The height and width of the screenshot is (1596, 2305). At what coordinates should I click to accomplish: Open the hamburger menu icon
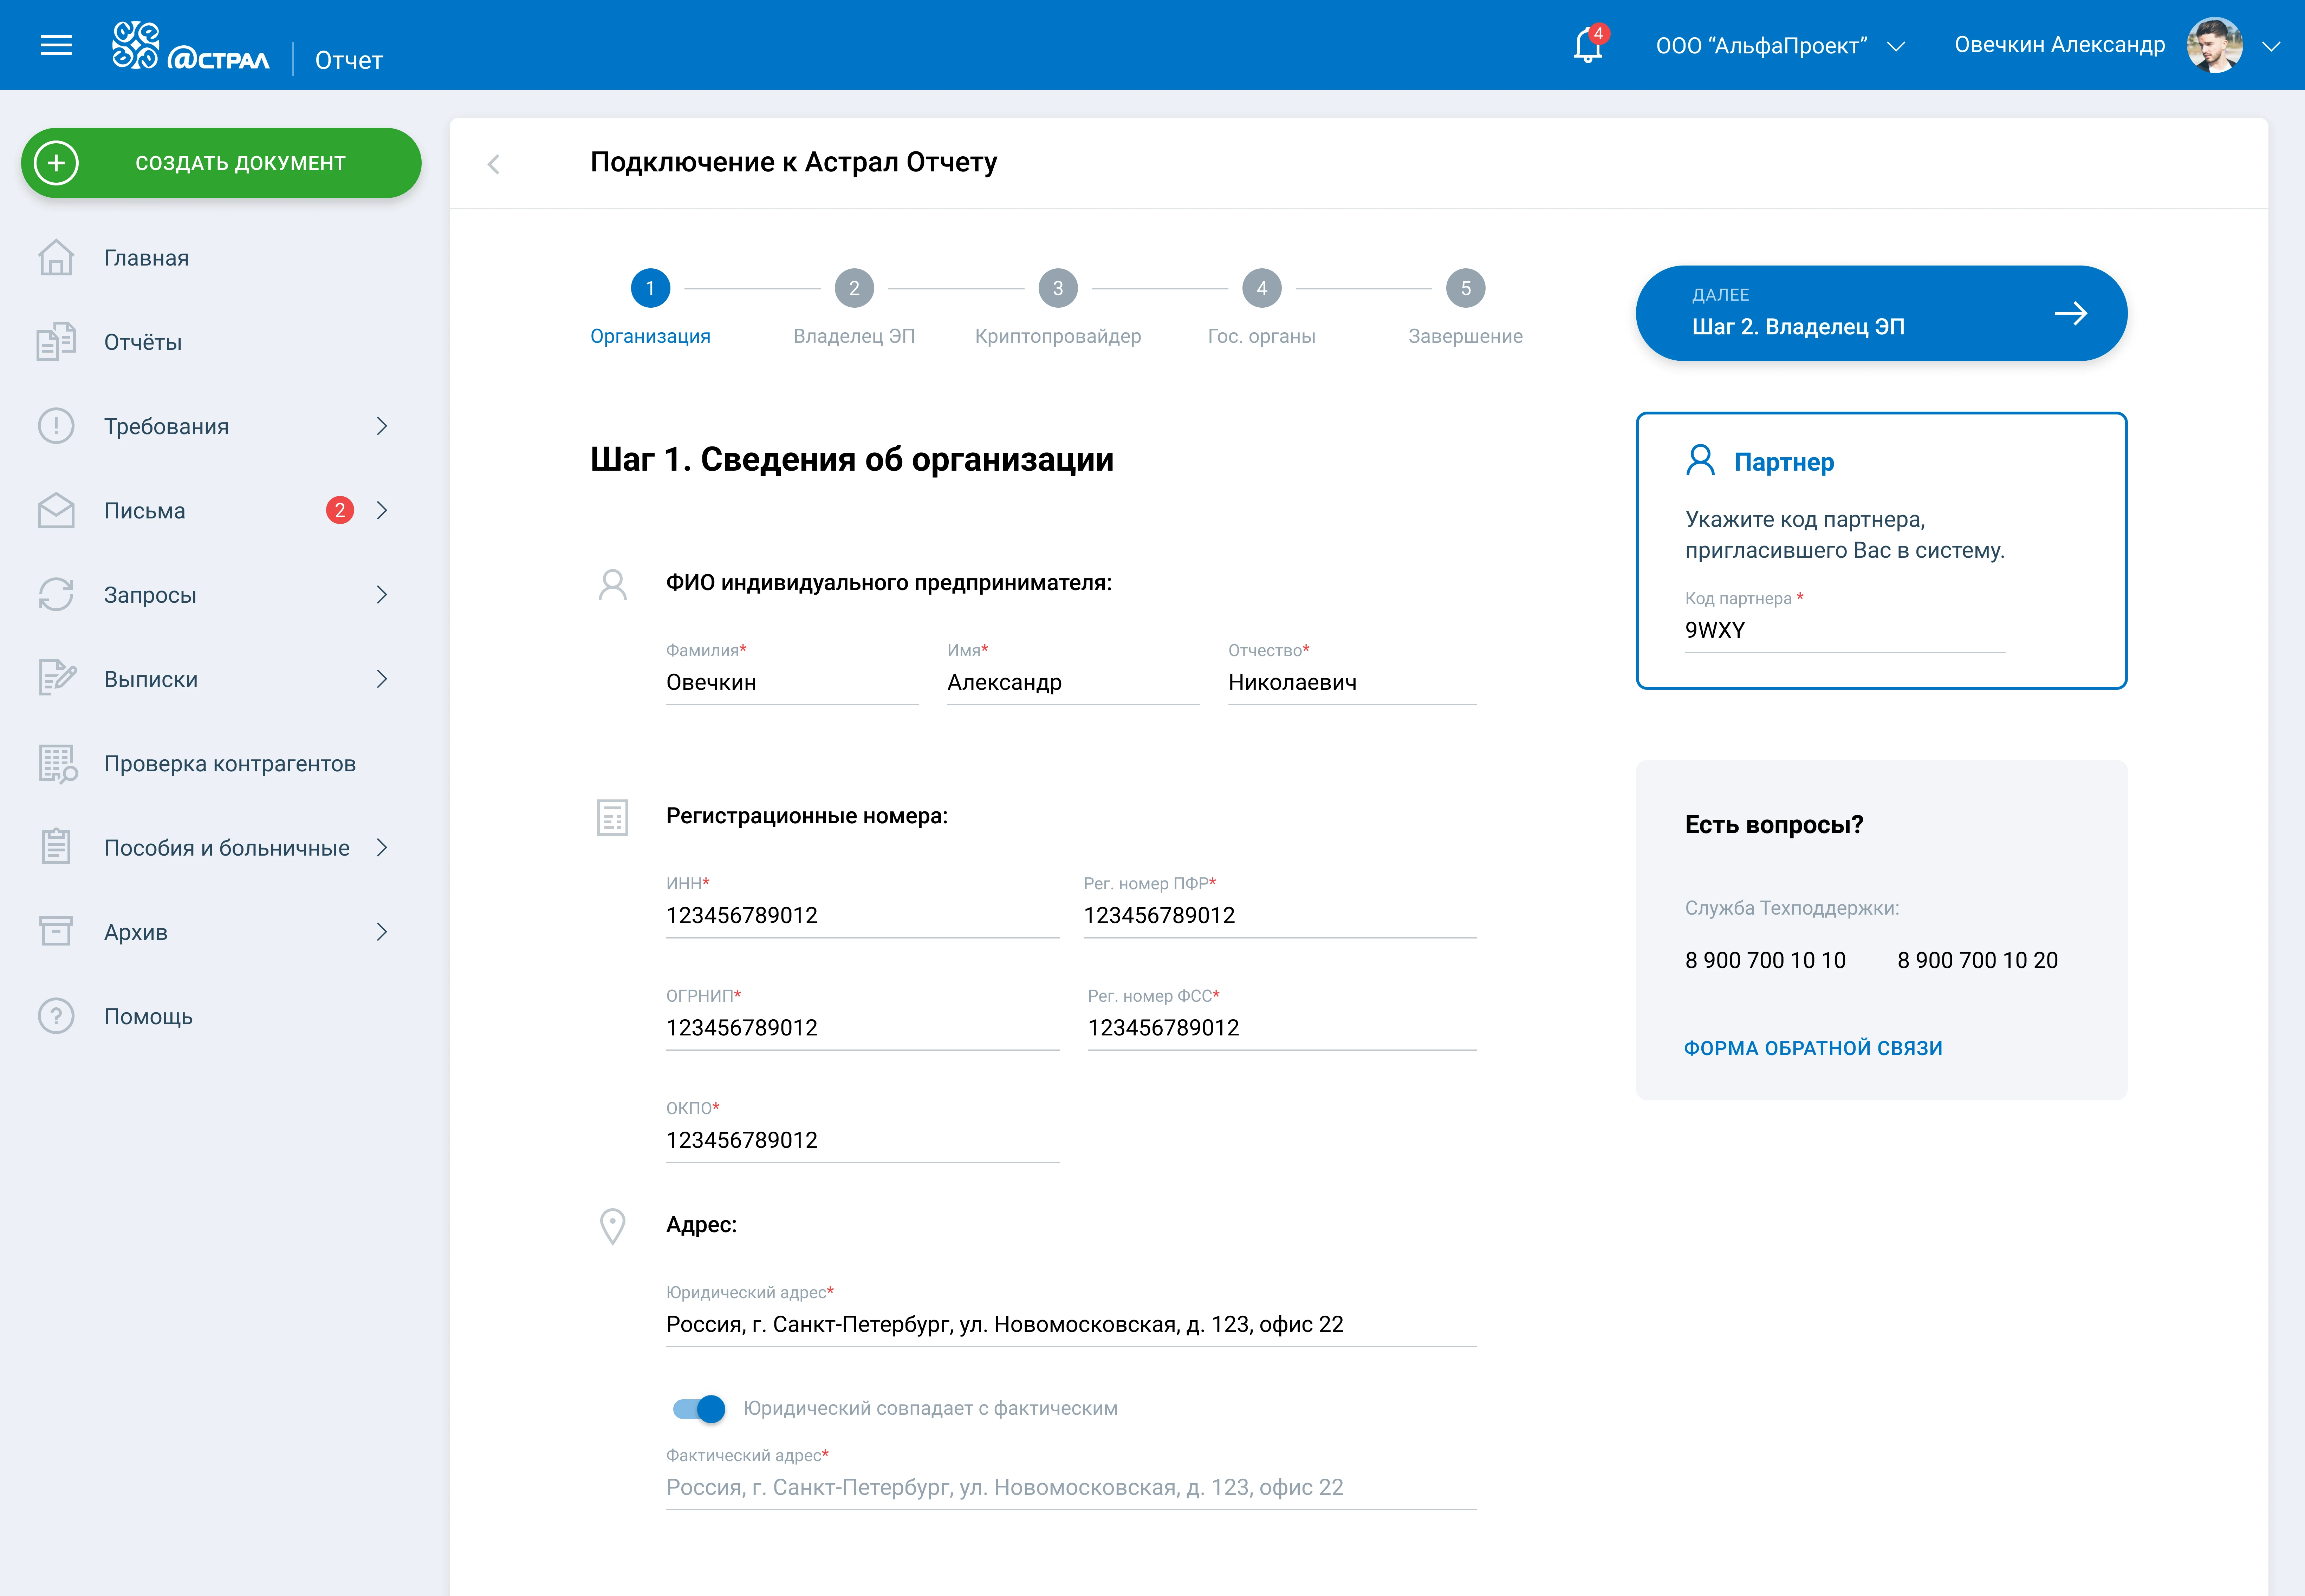pyautogui.click(x=56, y=45)
